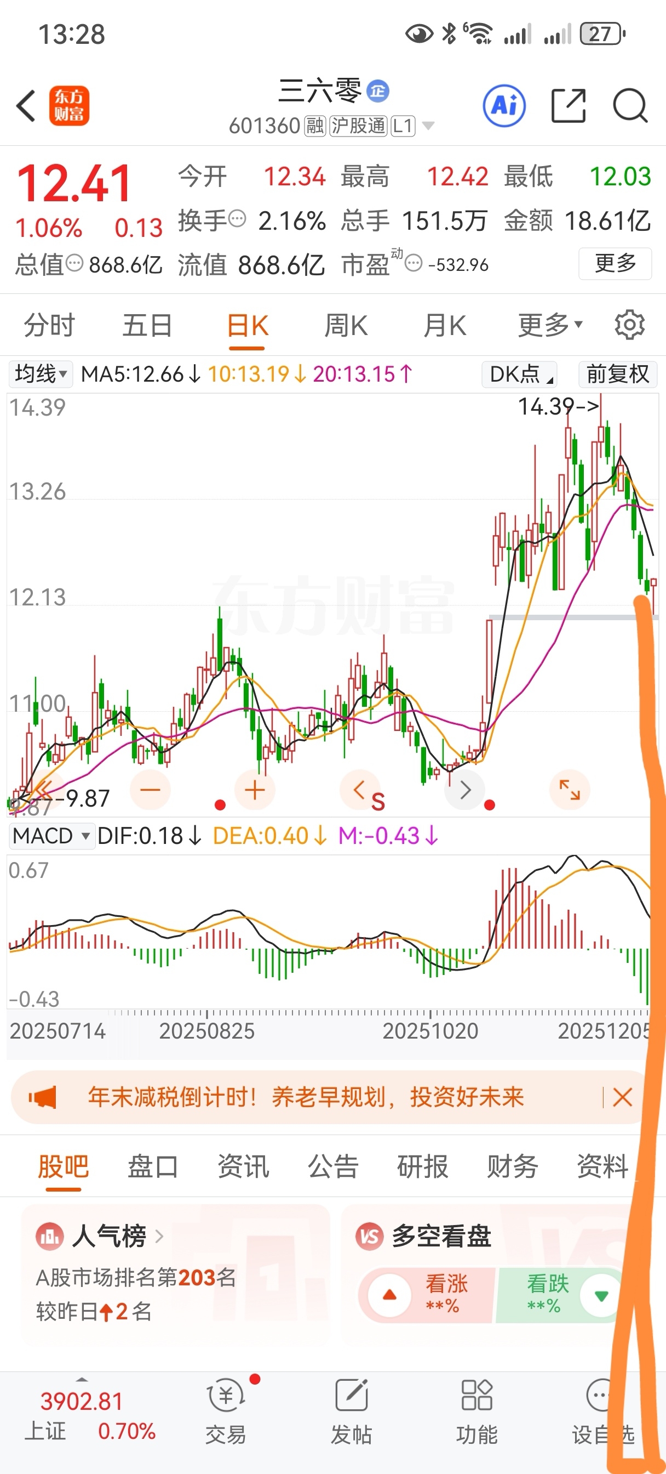This screenshot has width=666, height=1474.
Task: Close the promo banner
Action: pyautogui.click(x=622, y=1097)
